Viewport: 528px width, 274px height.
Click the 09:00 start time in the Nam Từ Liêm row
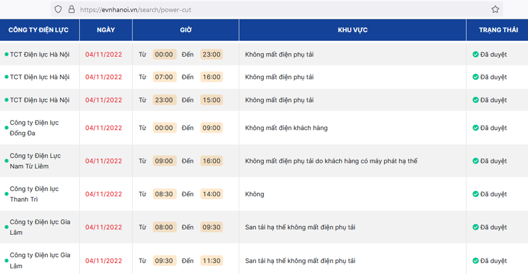[164, 161]
